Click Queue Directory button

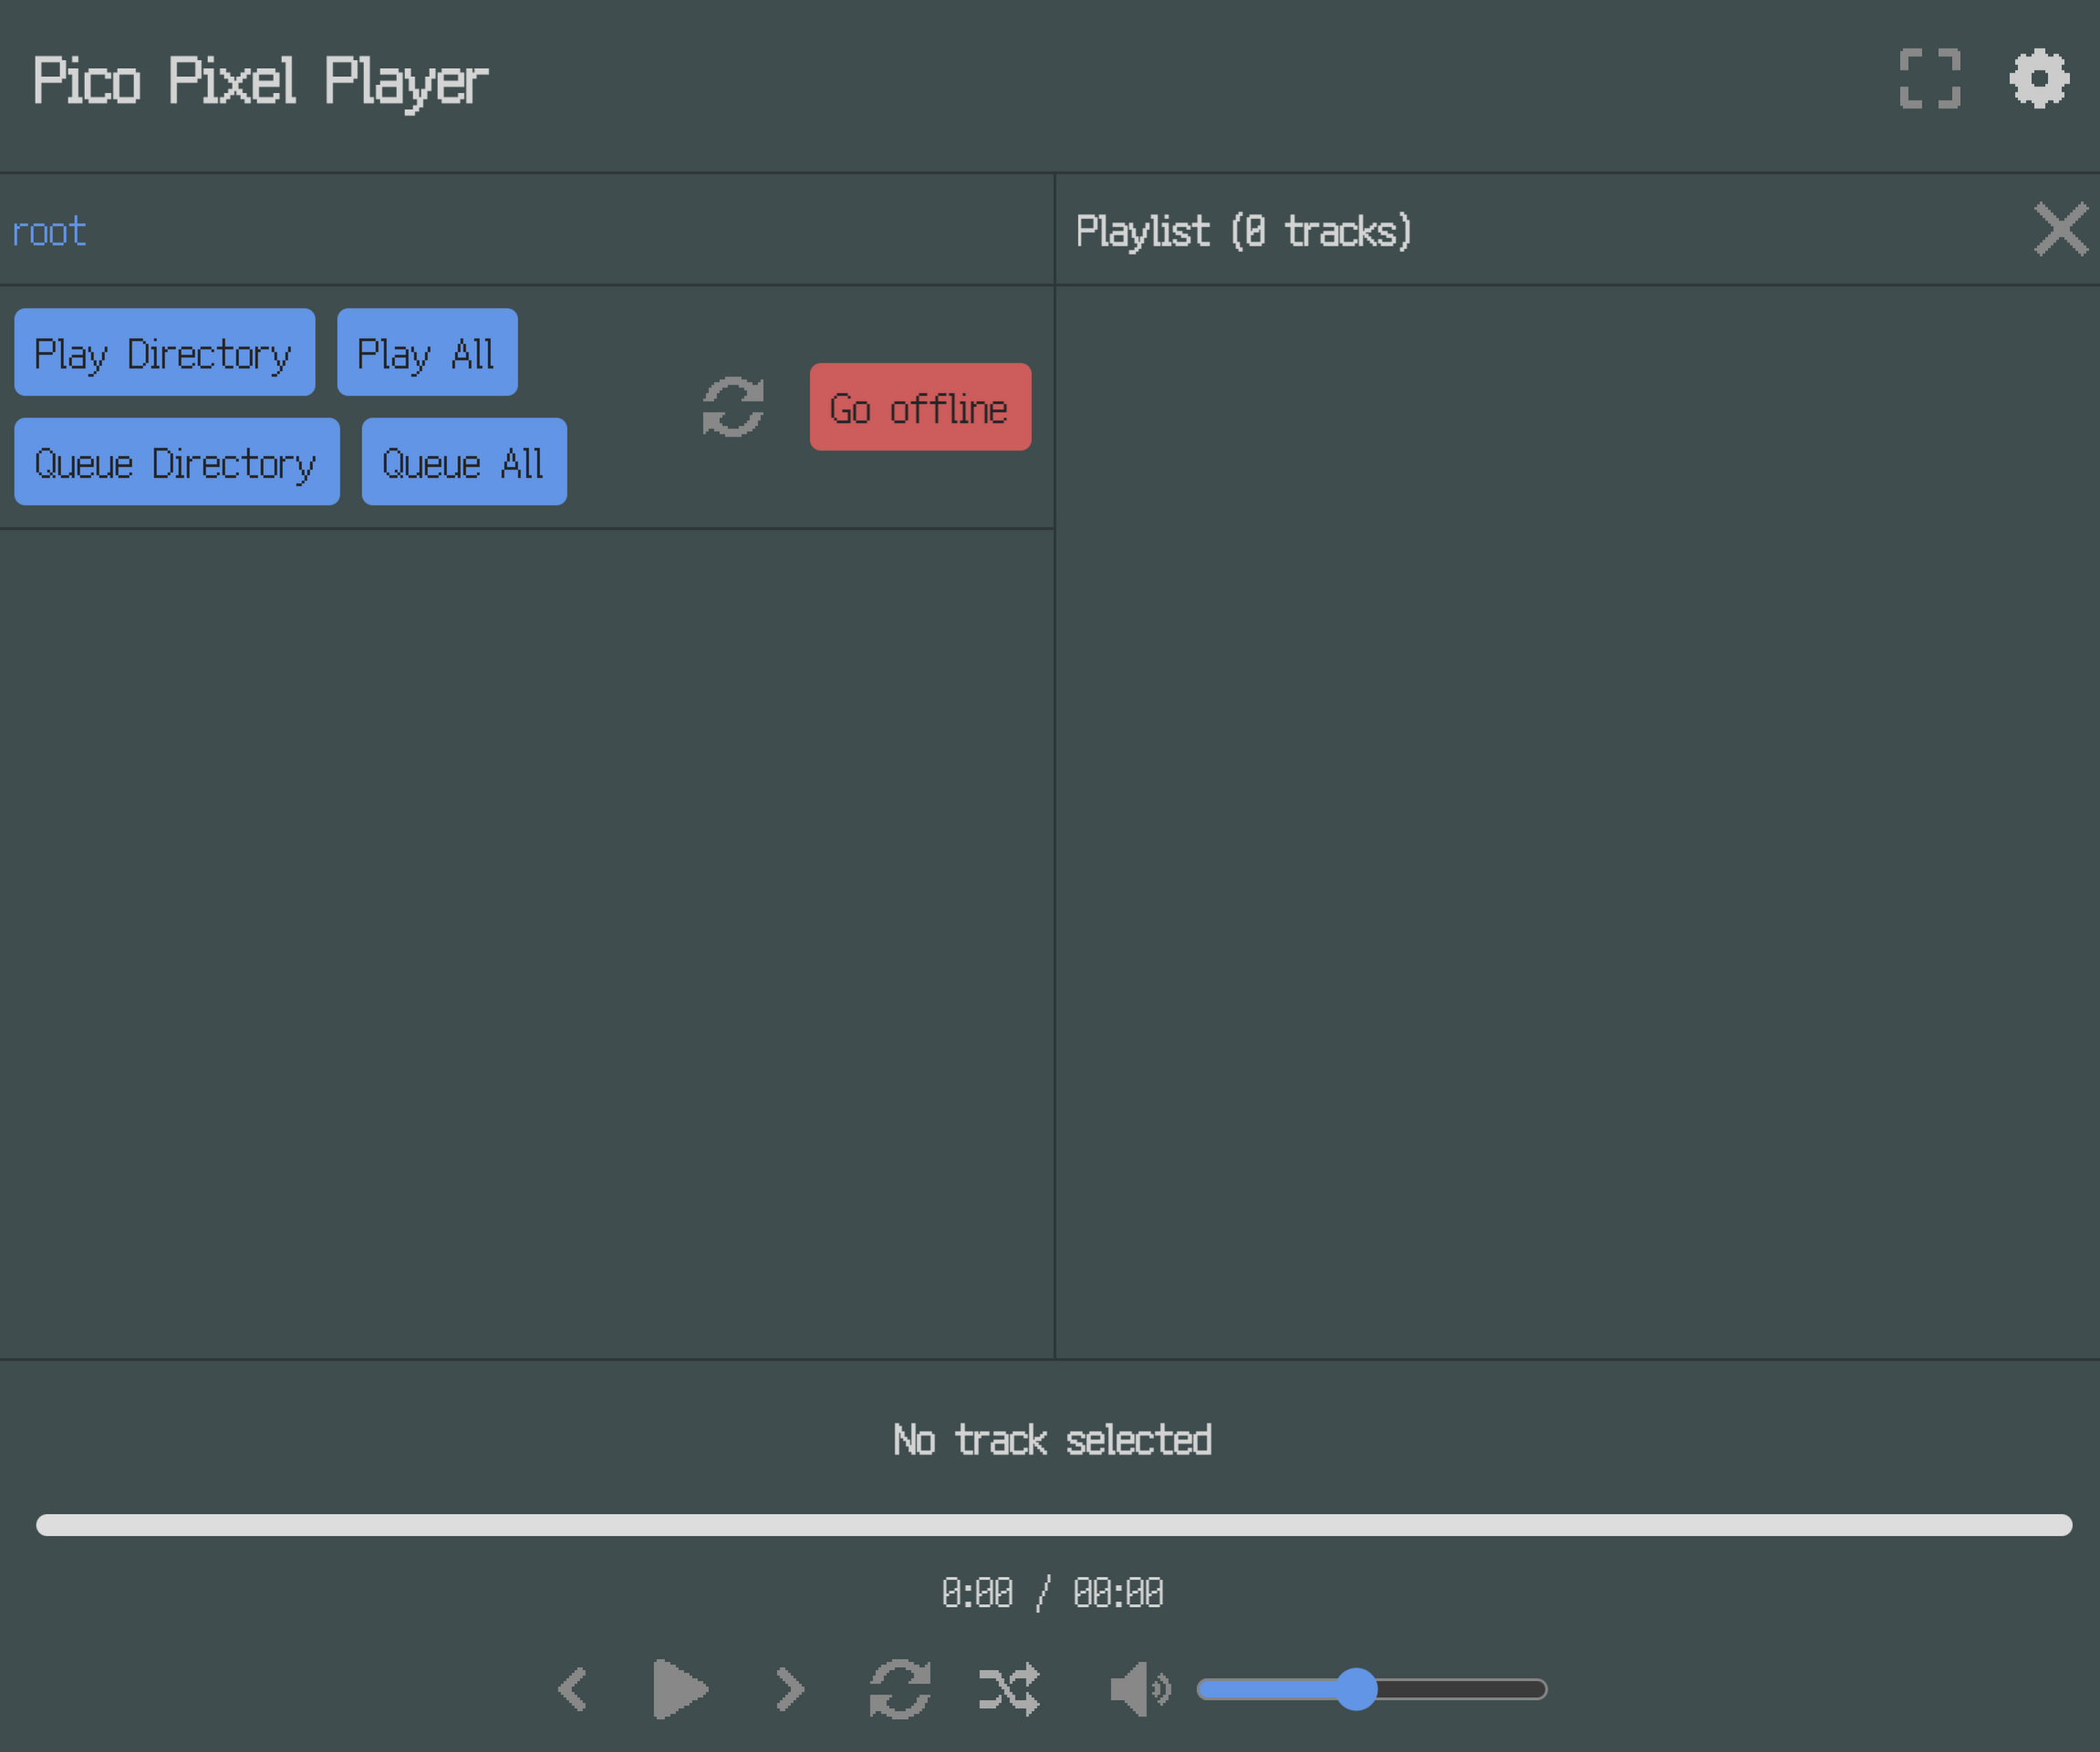177,461
